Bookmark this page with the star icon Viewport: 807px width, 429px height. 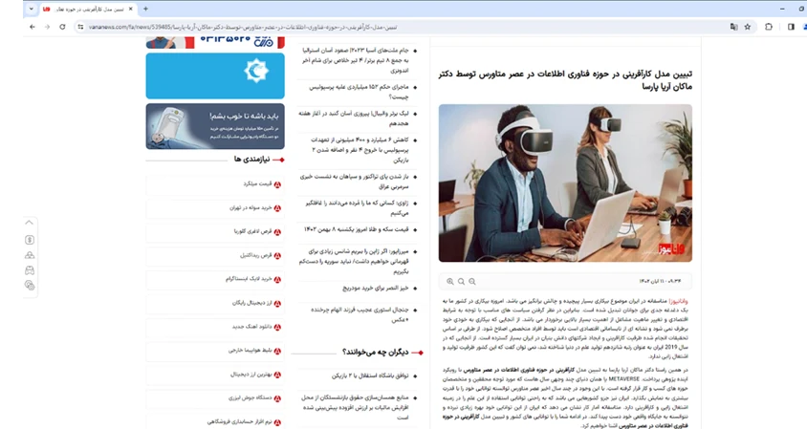pos(749,27)
